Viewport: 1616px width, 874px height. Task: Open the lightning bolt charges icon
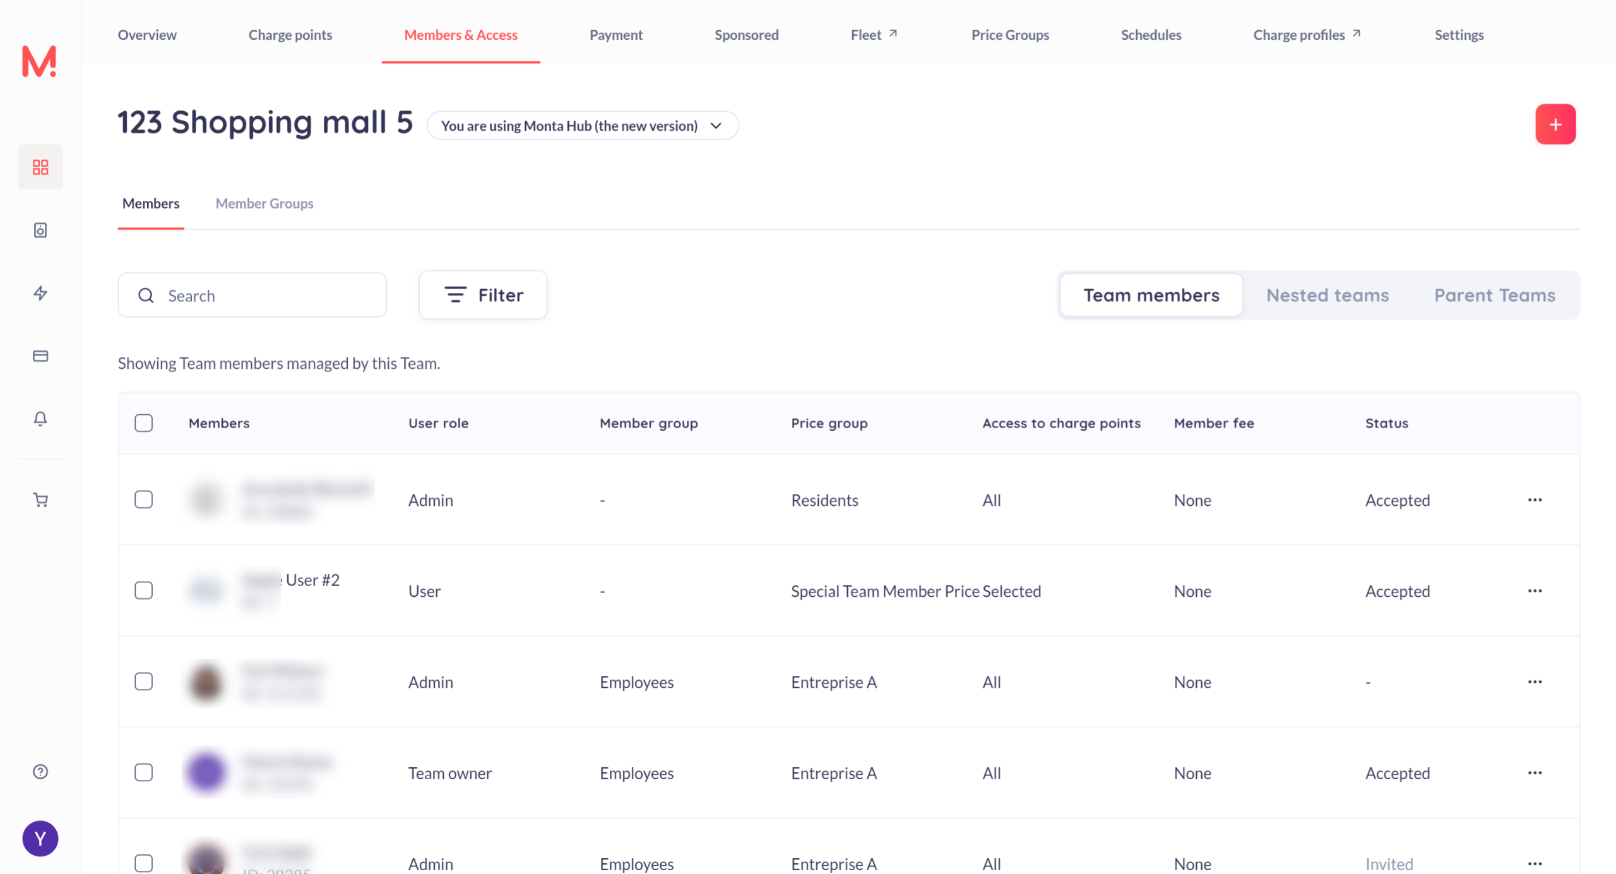(x=40, y=293)
